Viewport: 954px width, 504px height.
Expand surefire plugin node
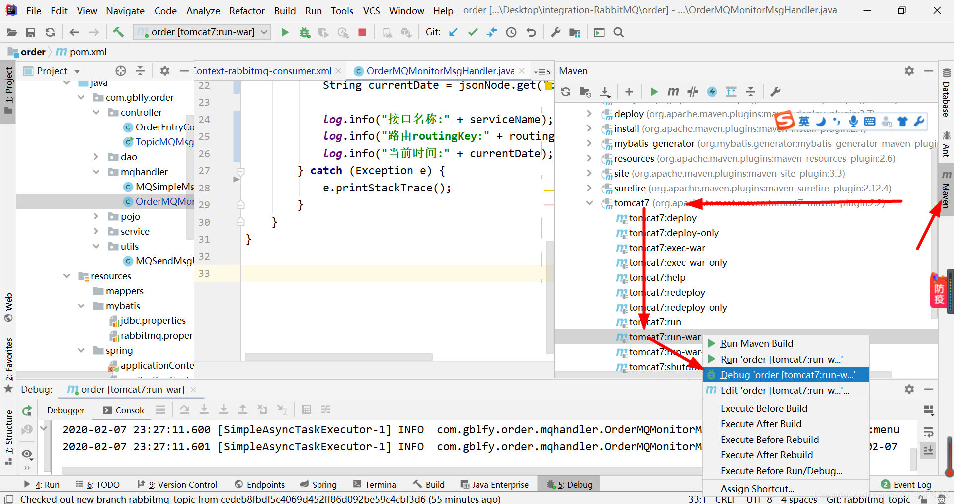point(589,188)
